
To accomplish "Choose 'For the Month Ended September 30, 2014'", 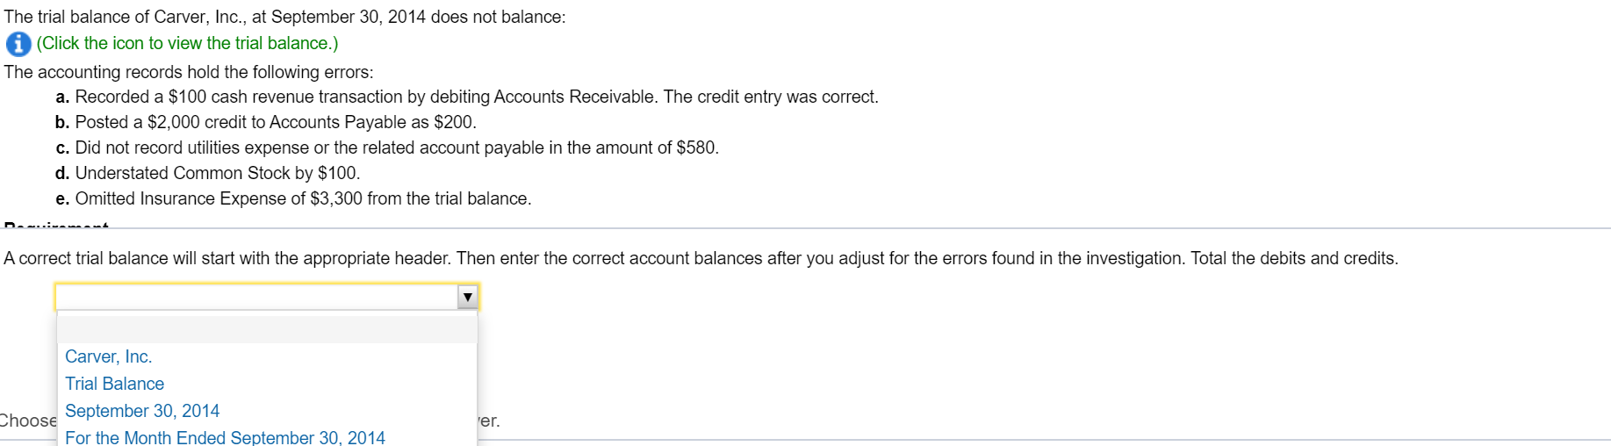I will point(225,437).
